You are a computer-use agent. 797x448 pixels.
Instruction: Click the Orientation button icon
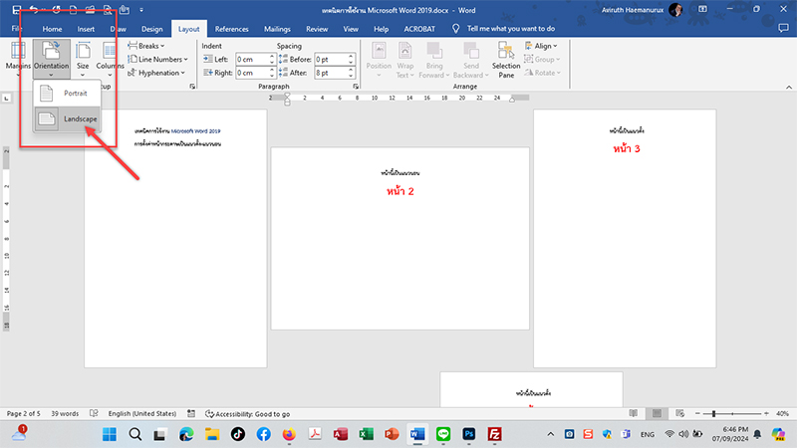(50, 52)
